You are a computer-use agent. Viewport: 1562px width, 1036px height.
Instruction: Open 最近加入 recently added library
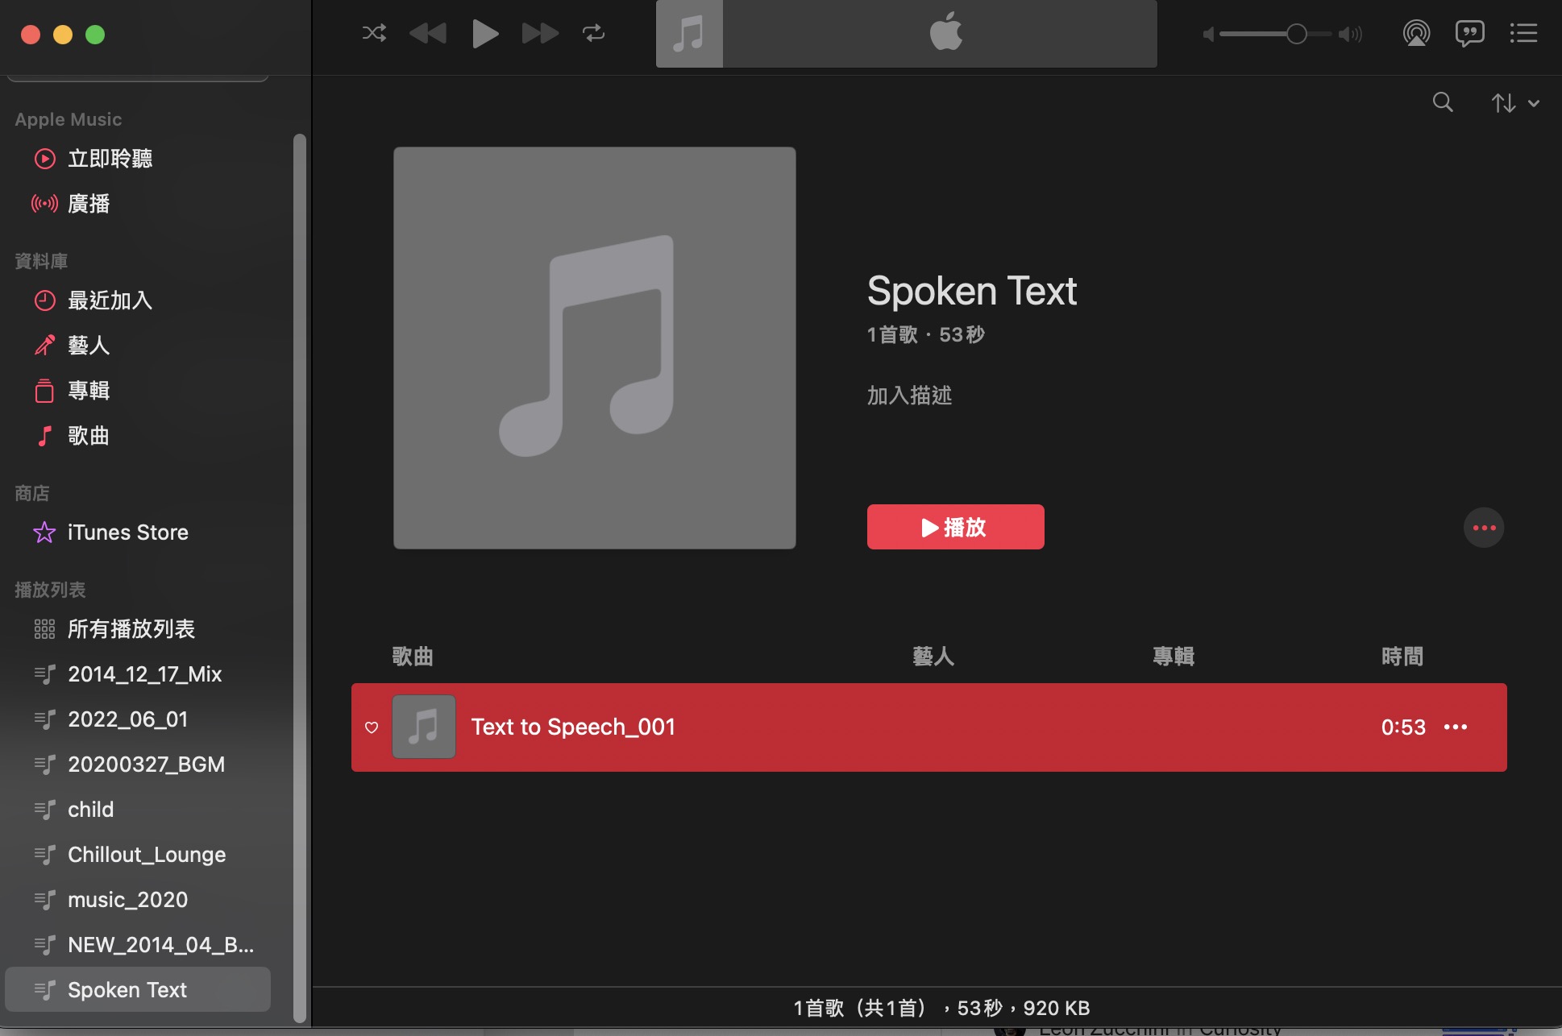(110, 300)
